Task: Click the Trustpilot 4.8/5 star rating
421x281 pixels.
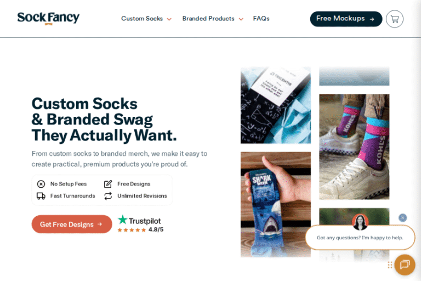Action: (140, 229)
